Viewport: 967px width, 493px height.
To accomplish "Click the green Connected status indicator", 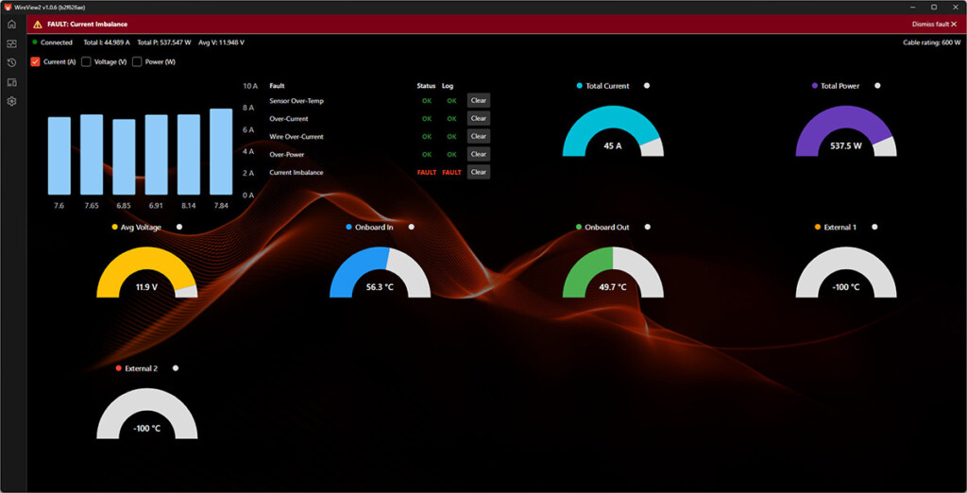I will pyautogui.click(x=35, y=42).
